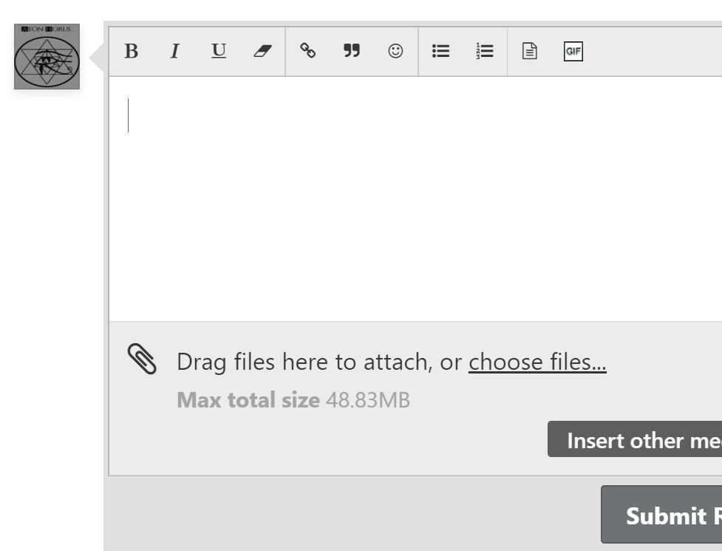Screen dimensions: 722x551
Task: Click the "Drag files here to attach" text
Action: [319, 362]
